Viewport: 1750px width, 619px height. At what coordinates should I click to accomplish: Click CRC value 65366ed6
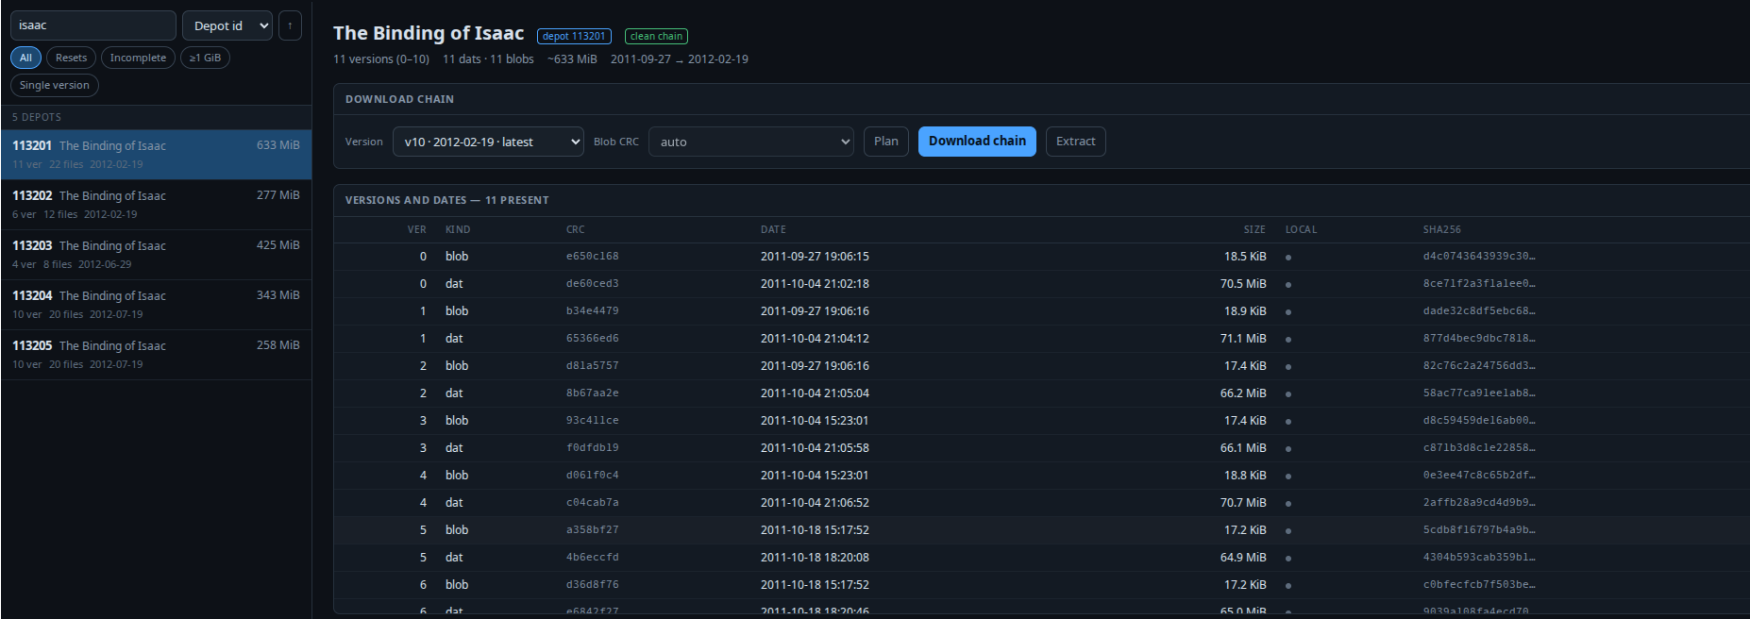point(593,339)
